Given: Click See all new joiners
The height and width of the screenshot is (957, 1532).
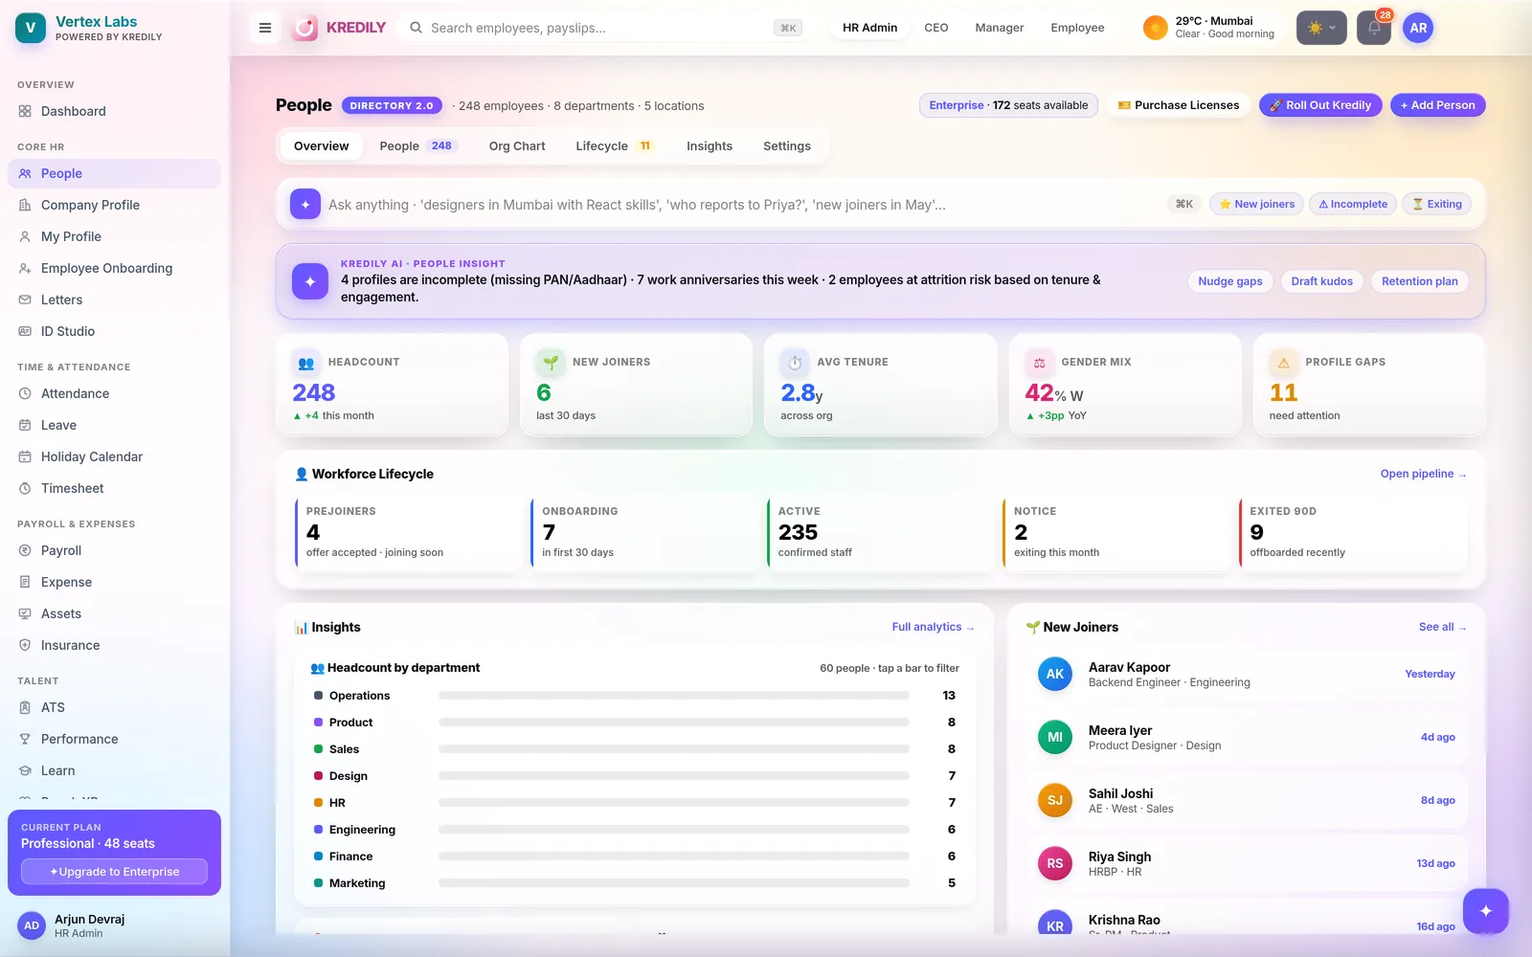Looking at the screenshot, I should (1442, 627).
